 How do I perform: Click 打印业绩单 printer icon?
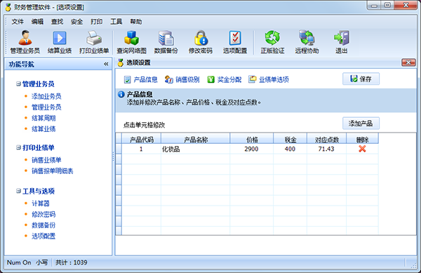pos(94,42)
